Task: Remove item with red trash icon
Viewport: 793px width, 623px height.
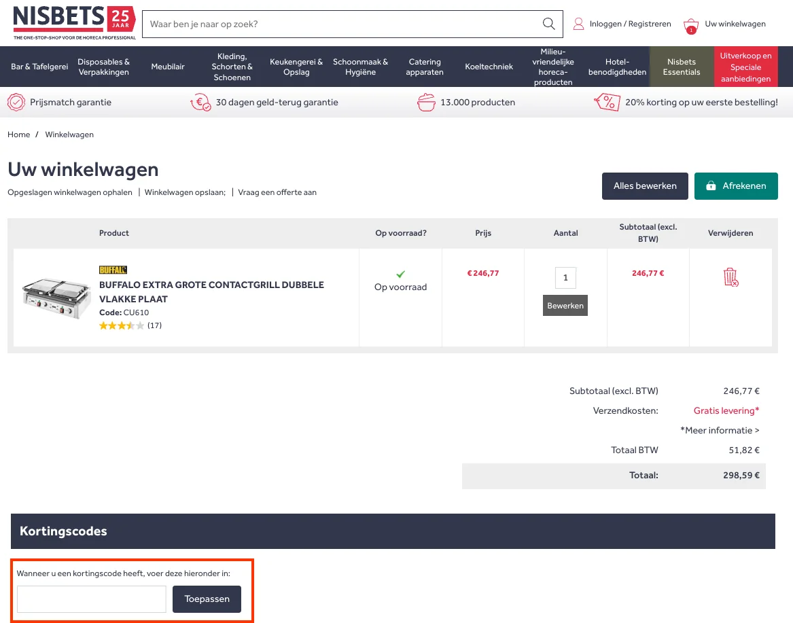Action: (x=730, y=277)
